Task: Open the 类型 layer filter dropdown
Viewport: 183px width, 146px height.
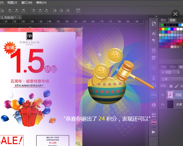Action: click(x=170, y=72)
